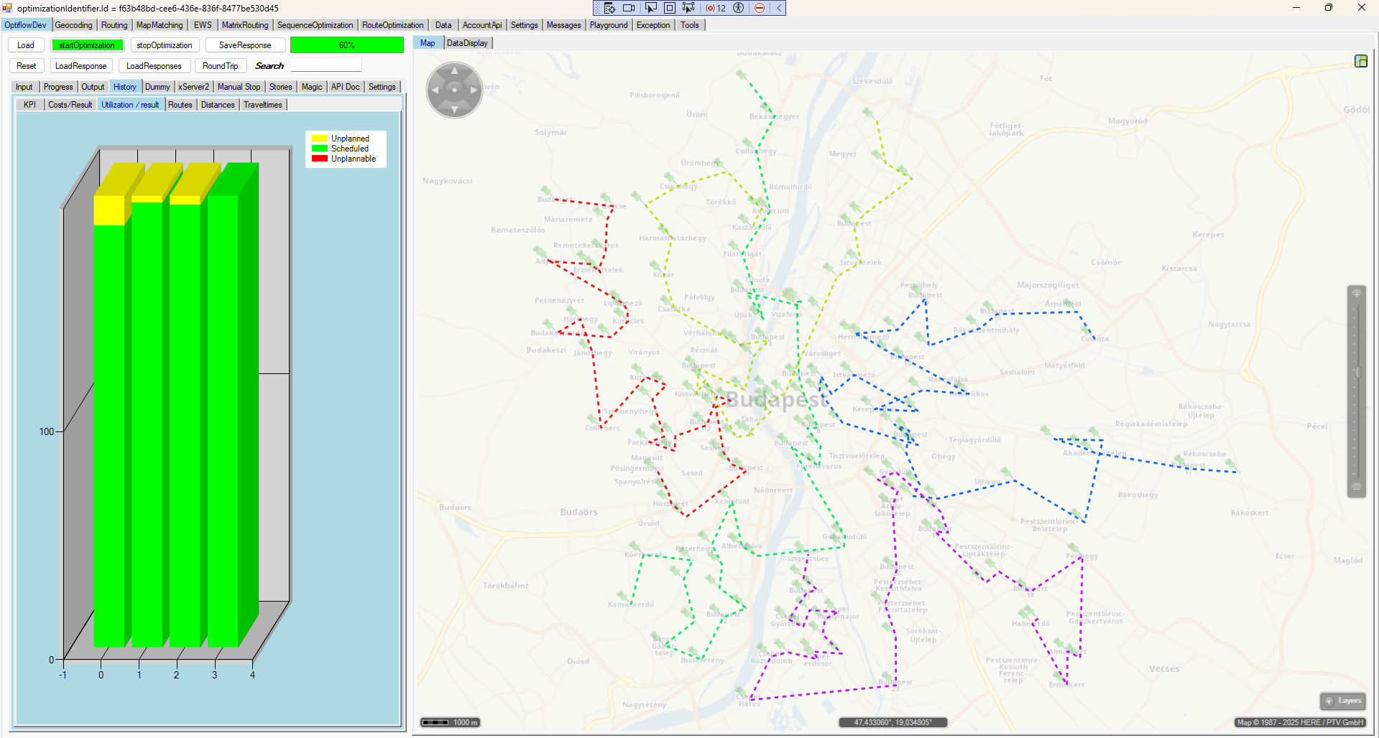This screenshot has width=1379, height=738.
Task: Toggle the overview map icon
Action: [x=1360, y=61]
